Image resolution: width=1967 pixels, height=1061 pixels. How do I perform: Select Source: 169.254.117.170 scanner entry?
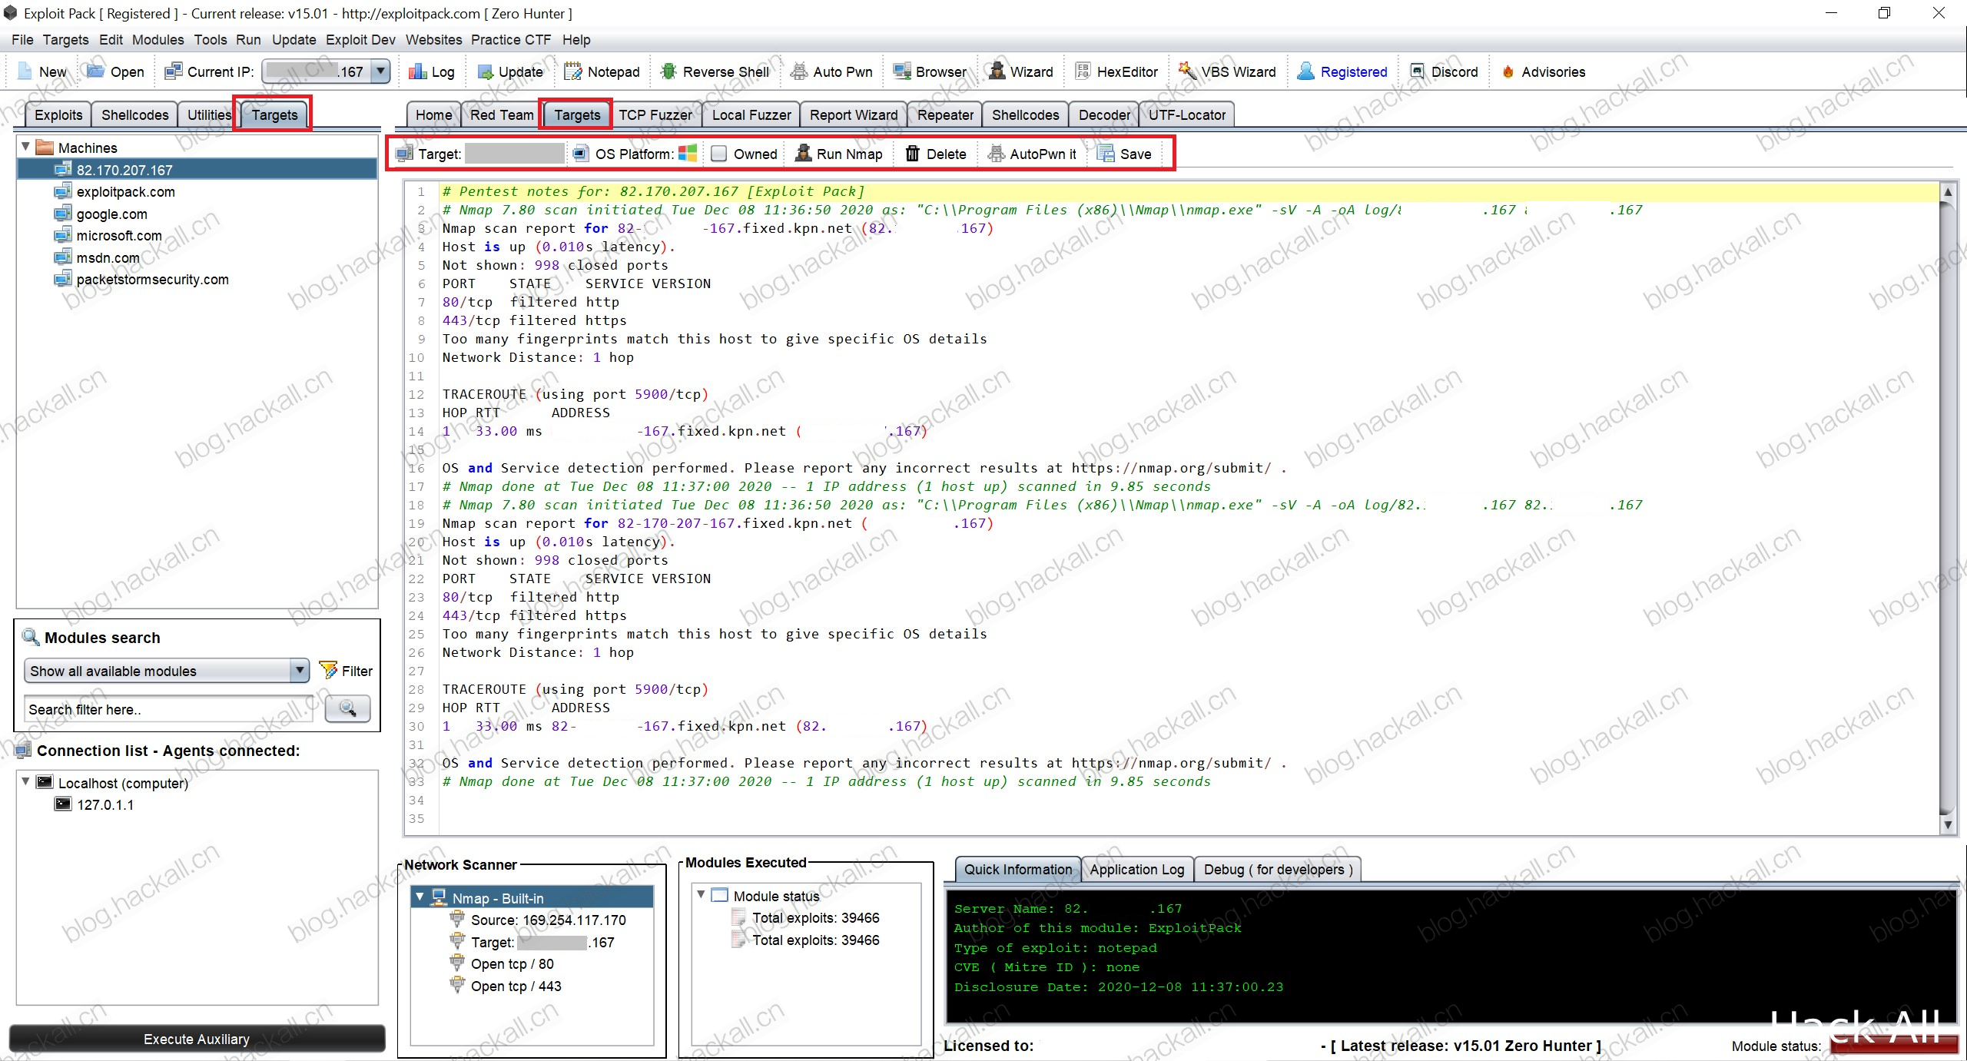[x=548, y=920]
